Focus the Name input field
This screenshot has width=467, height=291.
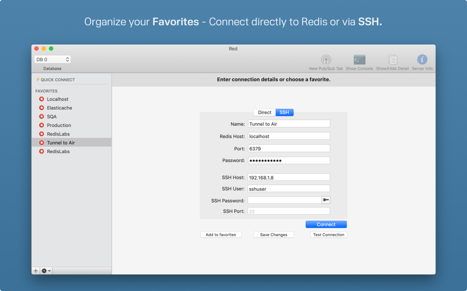289,124
